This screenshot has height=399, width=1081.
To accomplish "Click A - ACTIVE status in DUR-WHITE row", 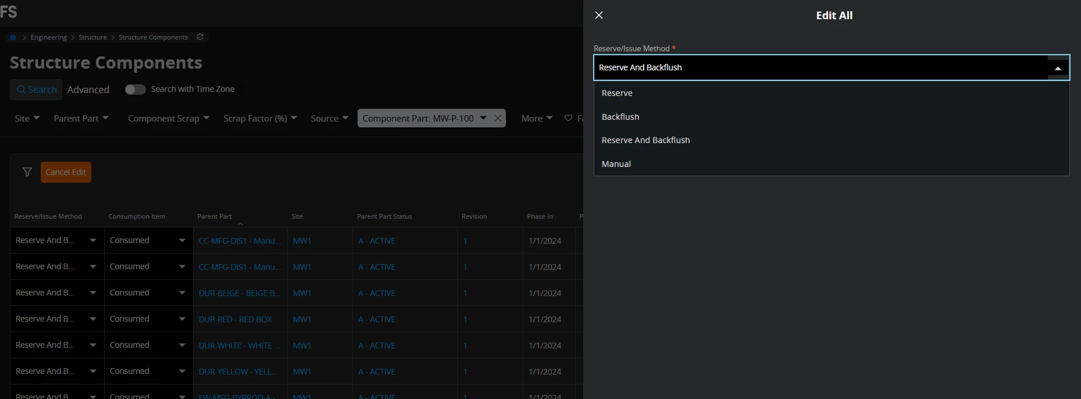I will pyautogui.click(x=377, y=345).
